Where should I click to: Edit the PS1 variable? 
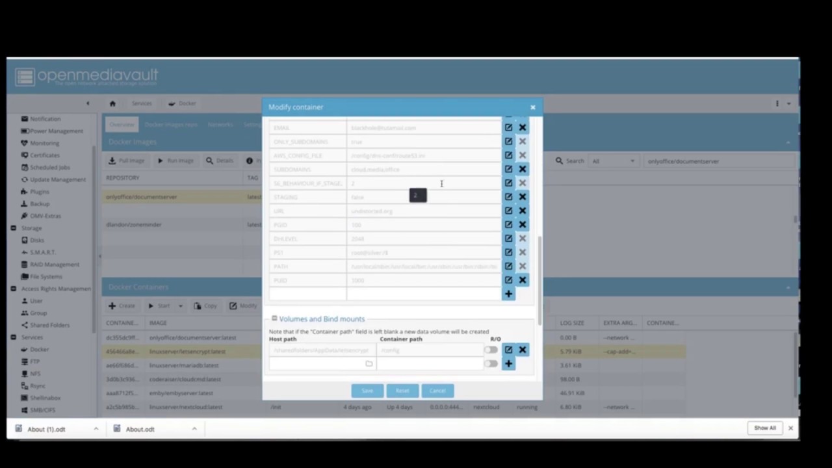pos(508,252)
